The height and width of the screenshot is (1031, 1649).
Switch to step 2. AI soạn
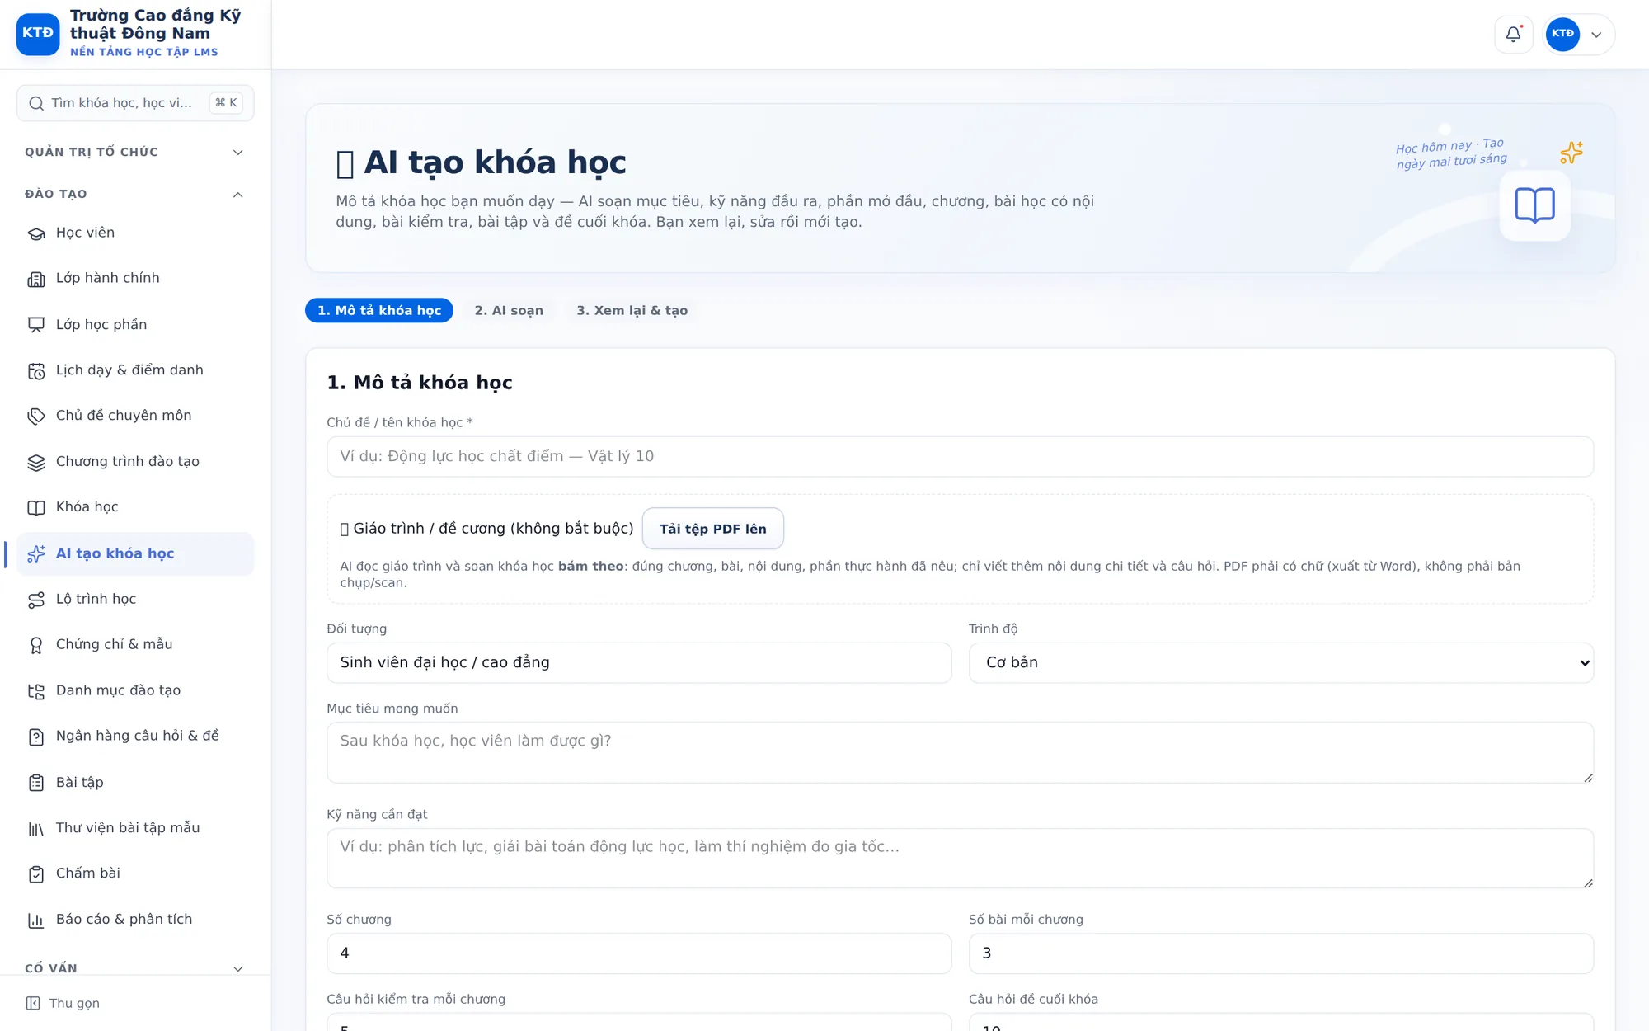(509, 310)
